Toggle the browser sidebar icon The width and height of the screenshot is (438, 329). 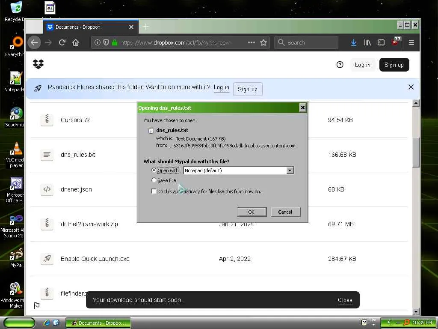tap(381, 42)
